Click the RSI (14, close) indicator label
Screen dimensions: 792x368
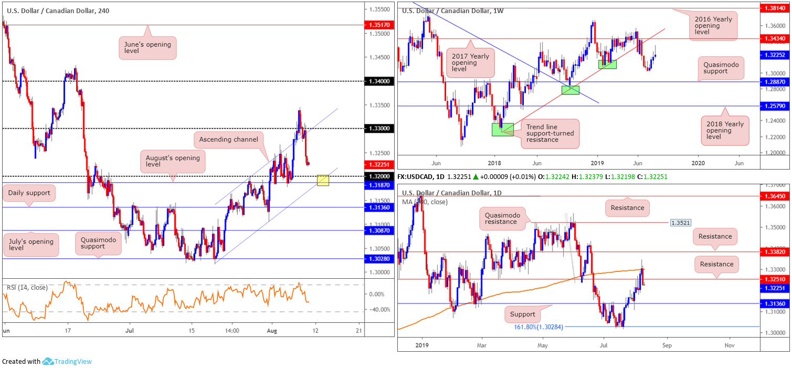point(27,287)
